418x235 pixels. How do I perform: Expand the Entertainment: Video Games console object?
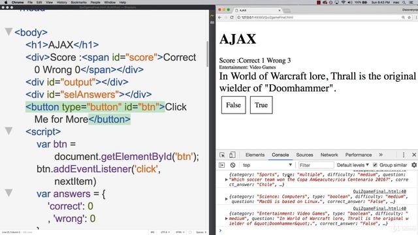pos(227,219)
